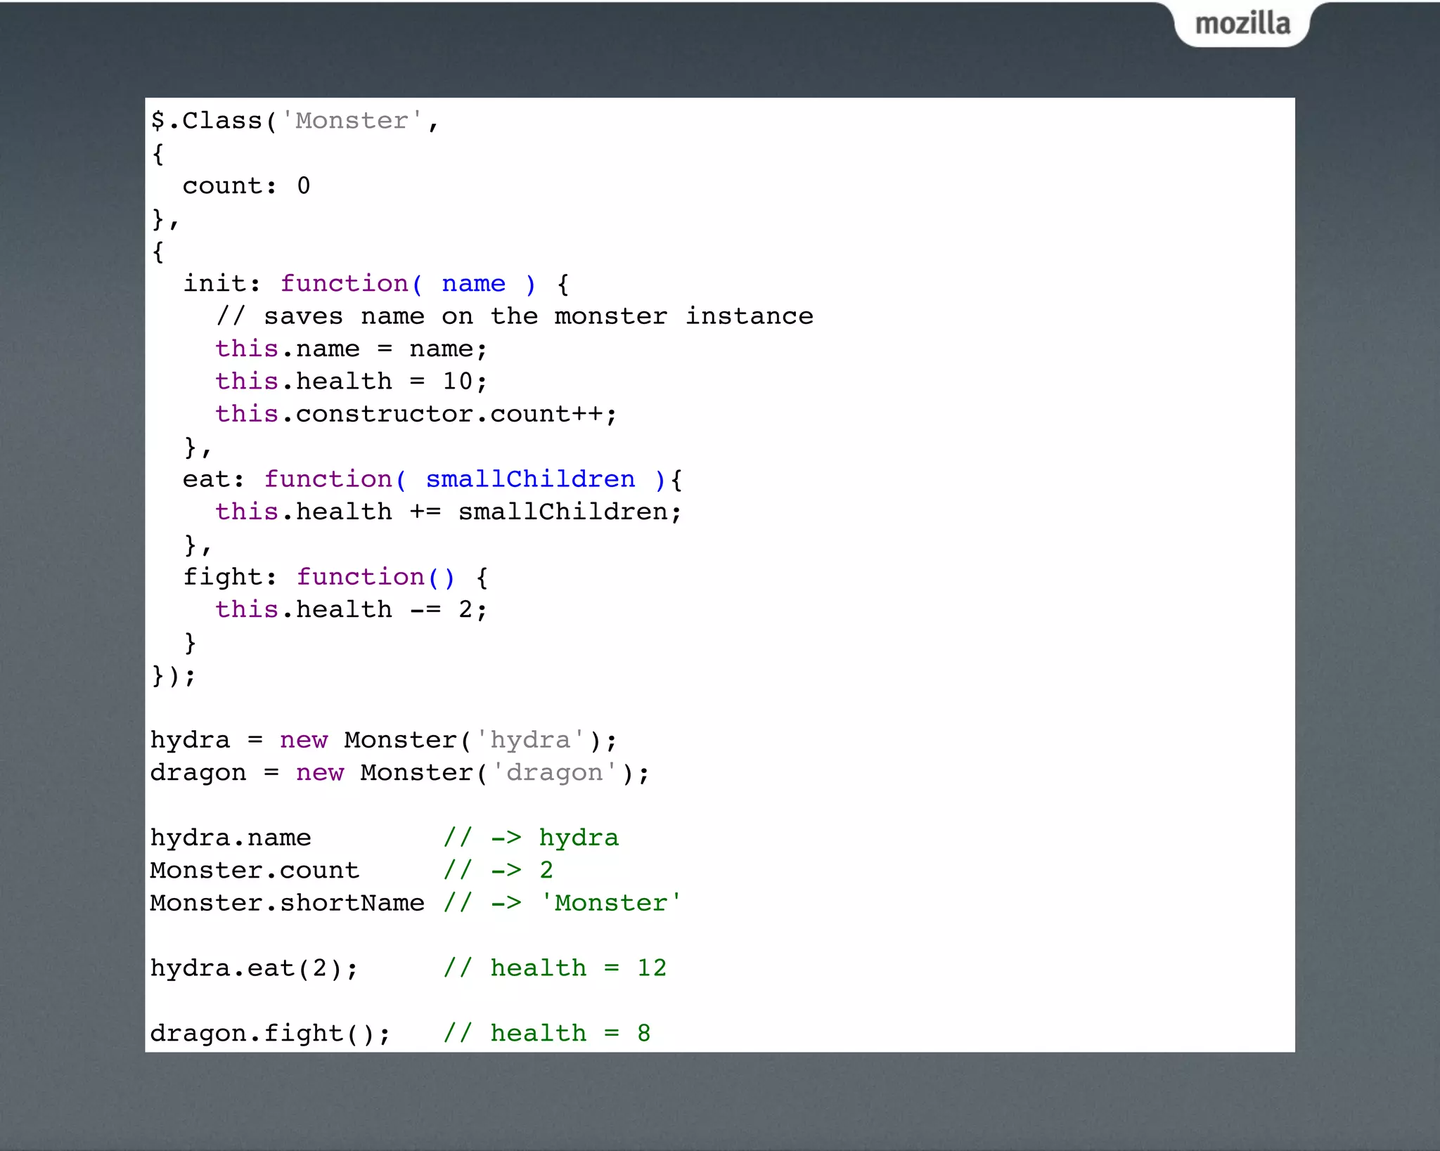The height and width of the screenshot is (1151, 1440).
Task: Click the closing "});" line
Action: [174, 675]
